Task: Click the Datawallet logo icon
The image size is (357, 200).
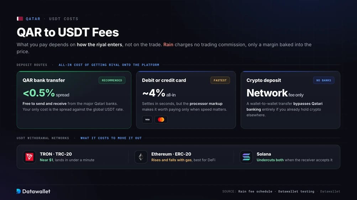Action: (x=19, y=191)
